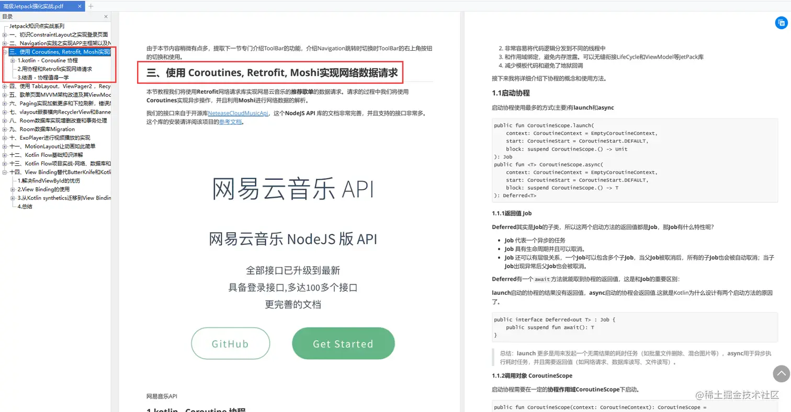This screenshot has height=412, width=791.
Task: Close the 目录 outline panel
Action: pos(106,17)
